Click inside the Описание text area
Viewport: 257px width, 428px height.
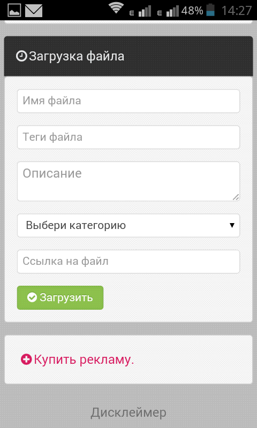[128, 181]
